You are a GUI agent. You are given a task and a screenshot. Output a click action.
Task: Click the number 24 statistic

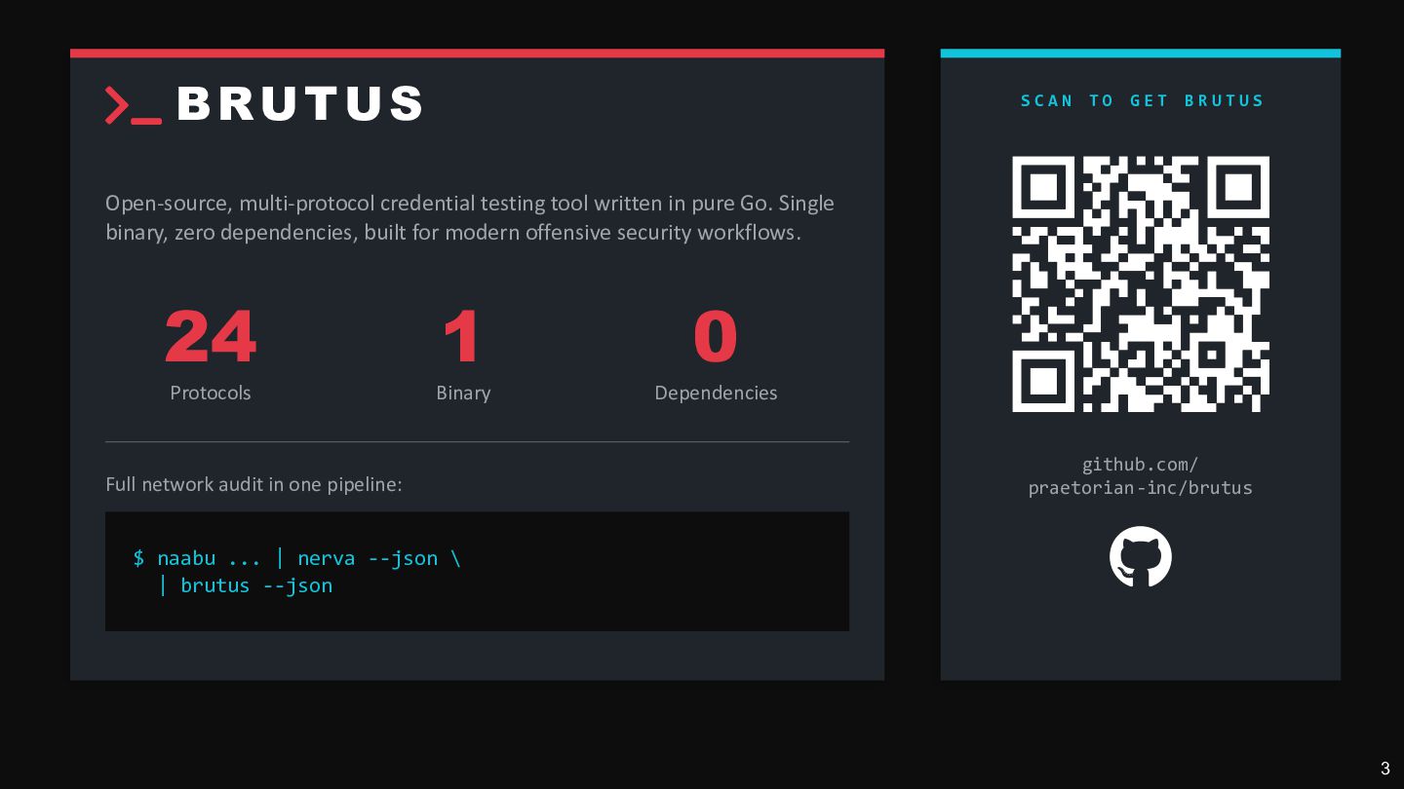pyautogui.click(x=211, y=337)
